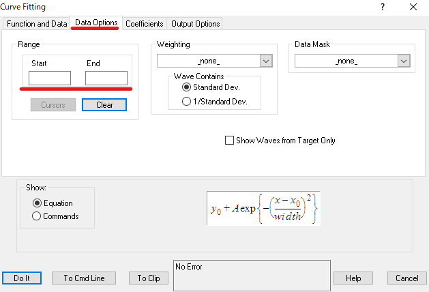Cancel the Curve Fitting dialog

407,278
